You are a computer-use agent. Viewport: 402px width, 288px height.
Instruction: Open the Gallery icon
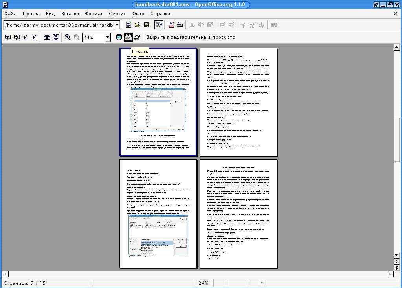(274, 25)
